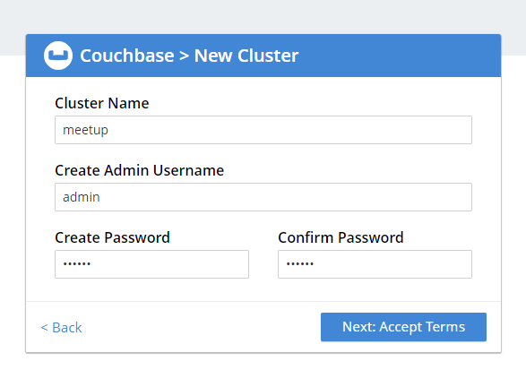
Task: Click the Create Admin Username label
Action: [x=140, y=170]
